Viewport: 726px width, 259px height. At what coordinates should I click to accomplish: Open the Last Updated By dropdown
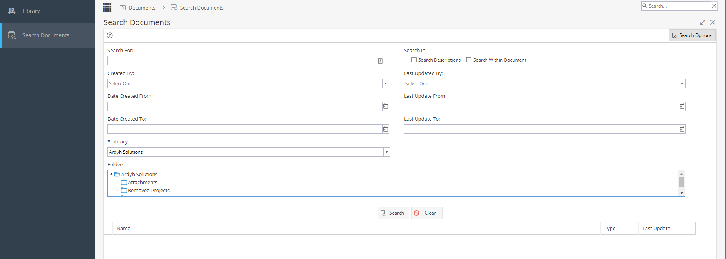[x=682, y=84]
